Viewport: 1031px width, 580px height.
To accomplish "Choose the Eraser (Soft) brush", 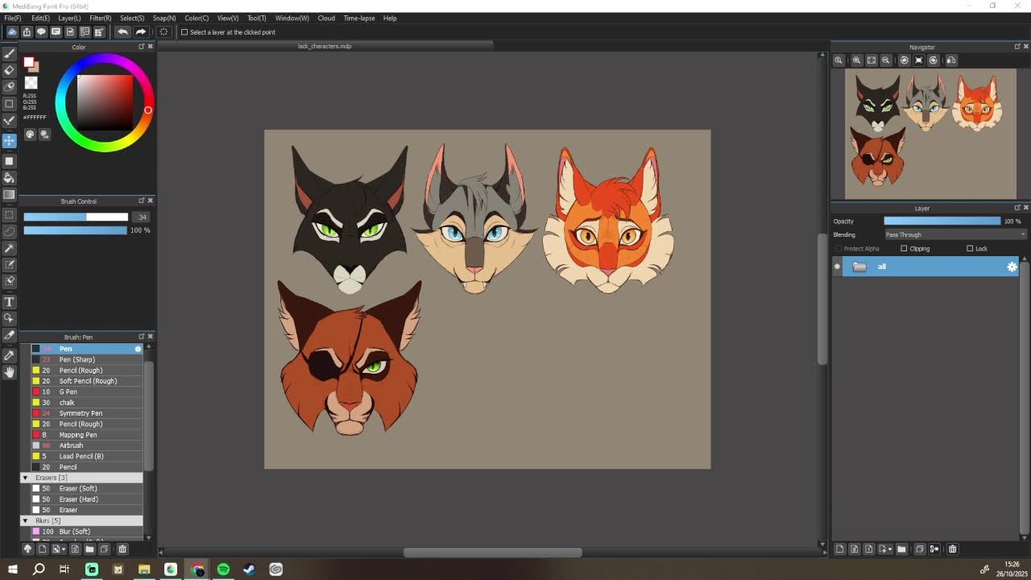I will tap(86, 488).
